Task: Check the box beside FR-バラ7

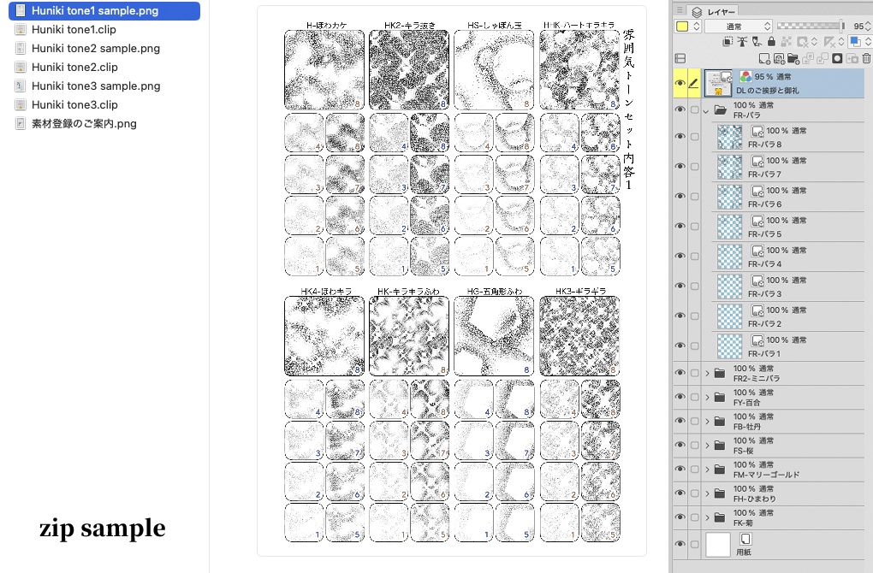Action: point(694,166)
